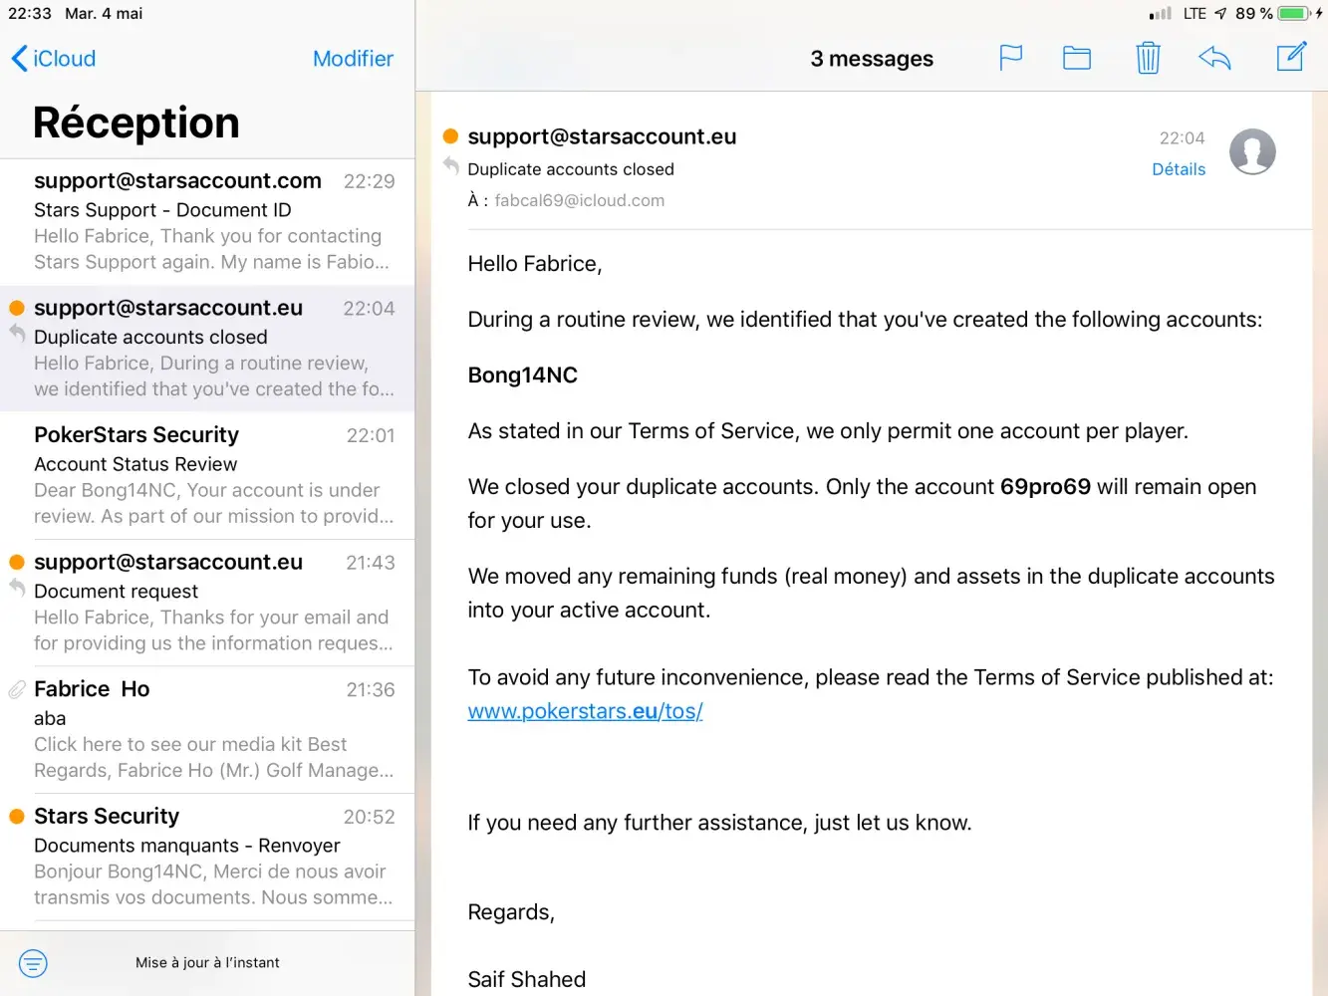Move message to a folder
Screen dimensions: 1328x996
(x=1077, y=58)
